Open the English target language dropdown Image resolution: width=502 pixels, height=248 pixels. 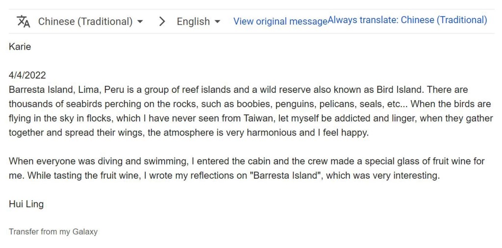point(193,22)
